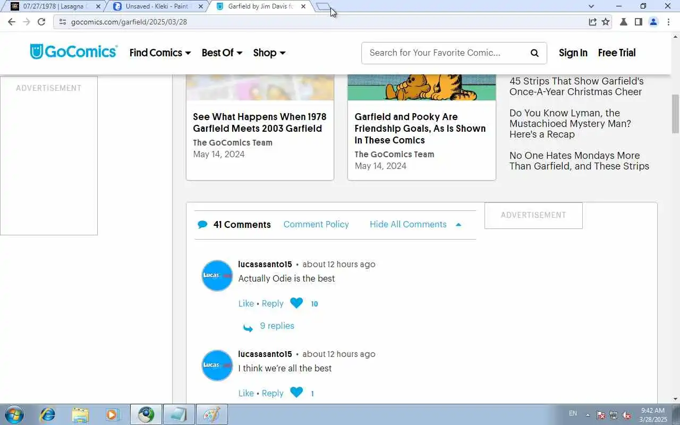Open the new tab button
This screenshot has height=425, width=680.
[322, 6]
